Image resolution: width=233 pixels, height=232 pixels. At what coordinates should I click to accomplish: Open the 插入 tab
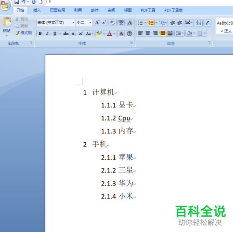[x=37, y=10]
